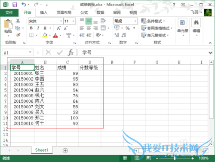Image resolution: width=215 pixels, height=162 pixels.
Task: Click the insert function fx button
Action: 71,52
